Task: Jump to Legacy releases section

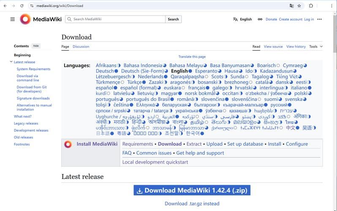Action: point(26,123)
